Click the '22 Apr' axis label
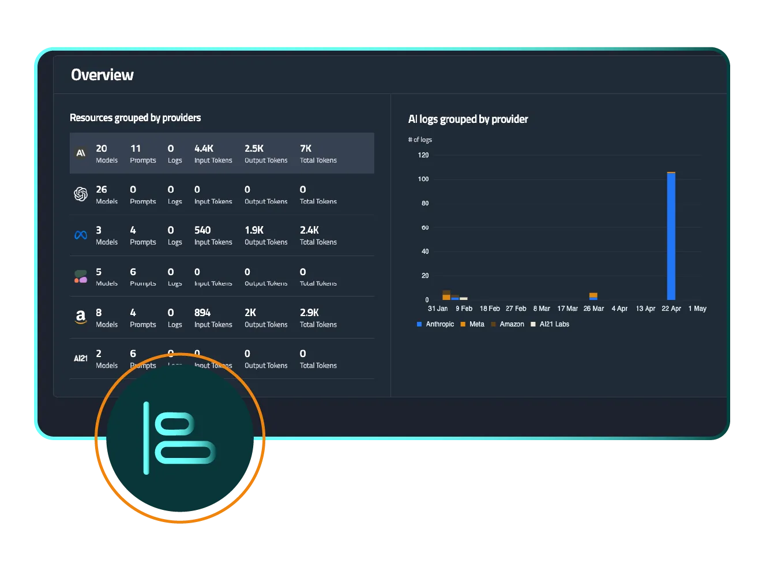759x567 pixels. coord(671,309)
